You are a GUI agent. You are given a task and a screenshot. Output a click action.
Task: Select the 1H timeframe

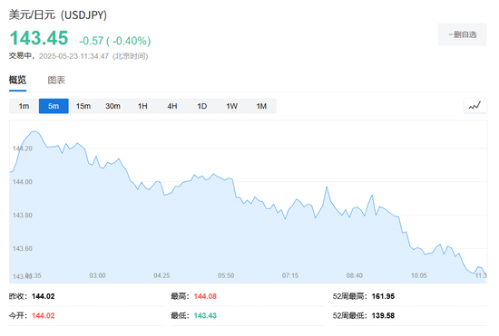click(x=142, y=106)
